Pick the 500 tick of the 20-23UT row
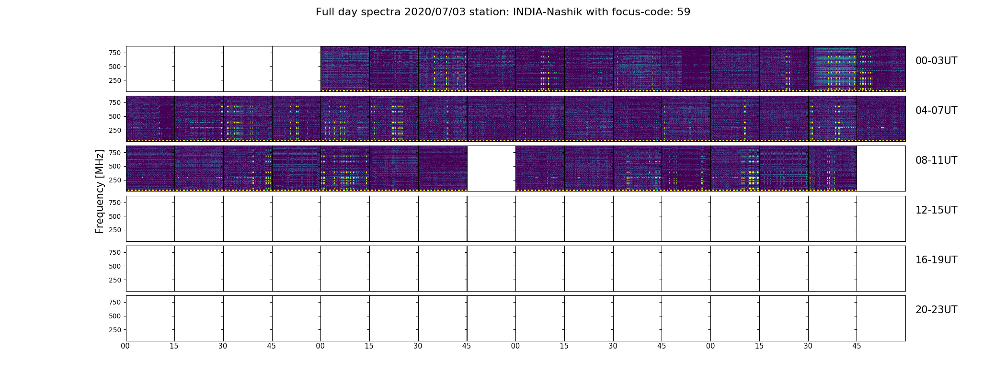 pyautogui.click(x=115, y=316)
